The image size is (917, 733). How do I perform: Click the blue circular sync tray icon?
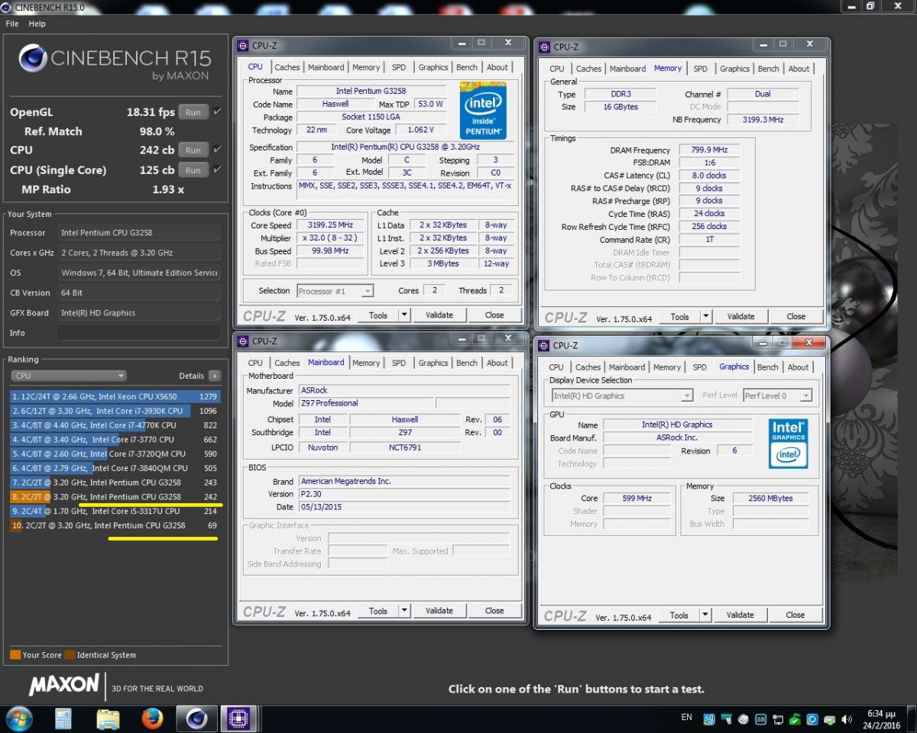coord(812,718)
